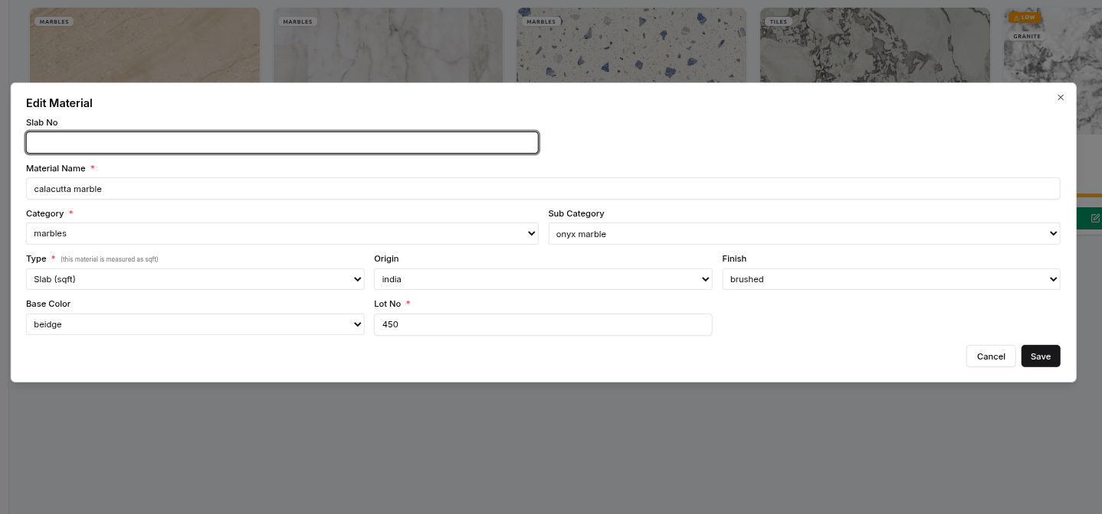
Task: Select the blue terrazzo marble thumbnail
Action: (x=631, y=45)
